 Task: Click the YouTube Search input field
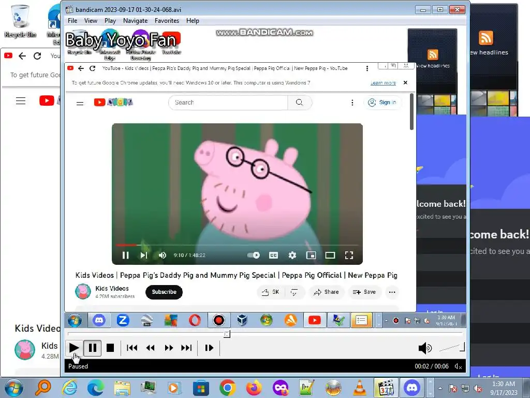(x=228, y=103)
